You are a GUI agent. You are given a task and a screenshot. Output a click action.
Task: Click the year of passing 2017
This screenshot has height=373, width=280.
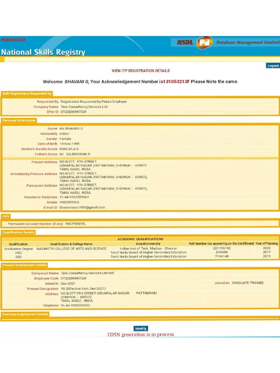click(x=267, y=252)
